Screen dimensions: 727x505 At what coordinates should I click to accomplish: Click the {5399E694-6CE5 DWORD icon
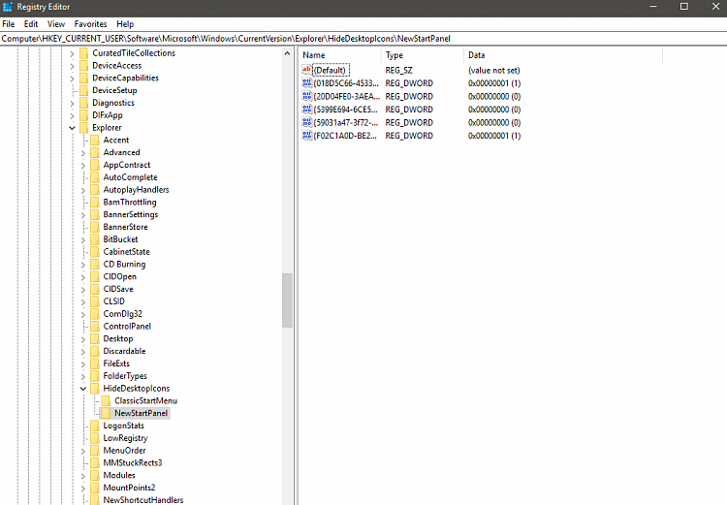click(x=306, y=110)
